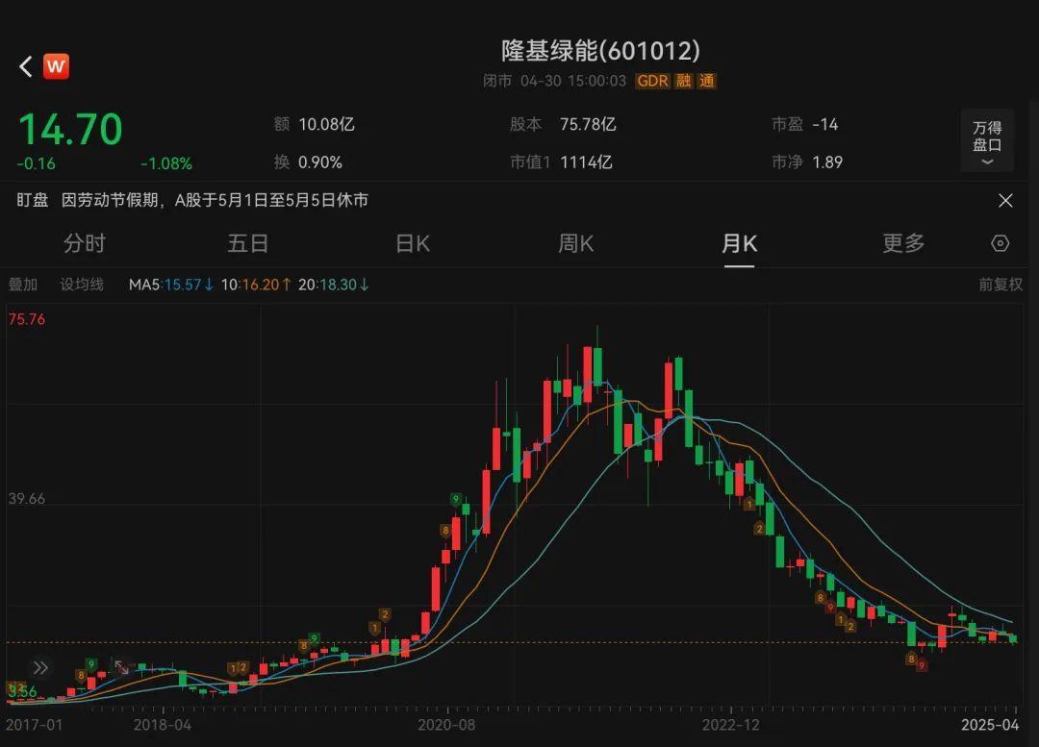The width and height of the screenshot is (1039, 747).
Task: Expand the 万得盘口 panel
Action: [987, 140]
